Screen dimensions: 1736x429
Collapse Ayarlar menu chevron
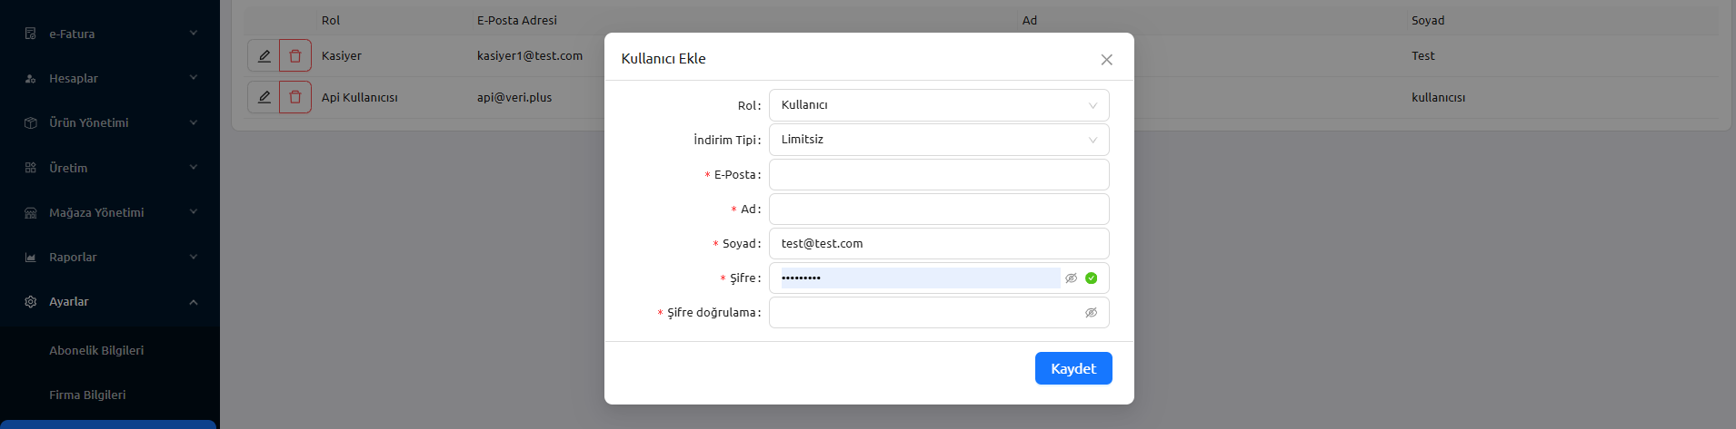(194, 302)
